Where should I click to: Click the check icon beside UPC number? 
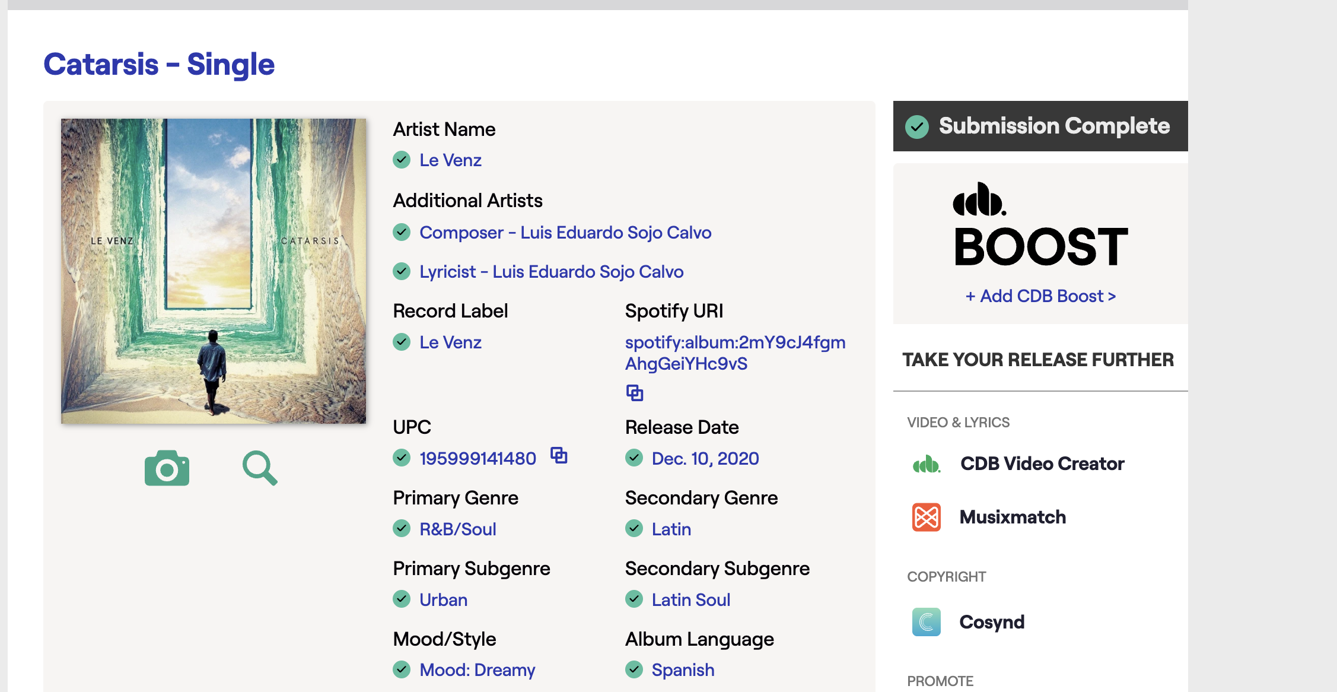[x=402, y=458]
